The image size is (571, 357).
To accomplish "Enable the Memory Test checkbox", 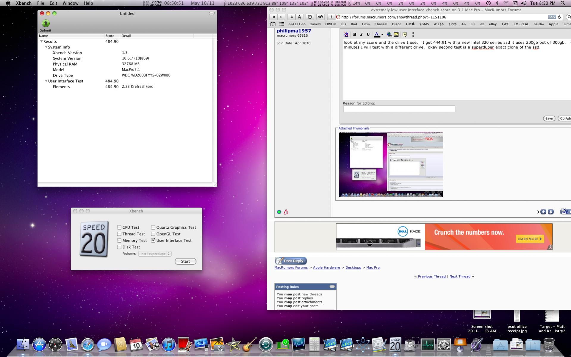I will tap(119, 240).
